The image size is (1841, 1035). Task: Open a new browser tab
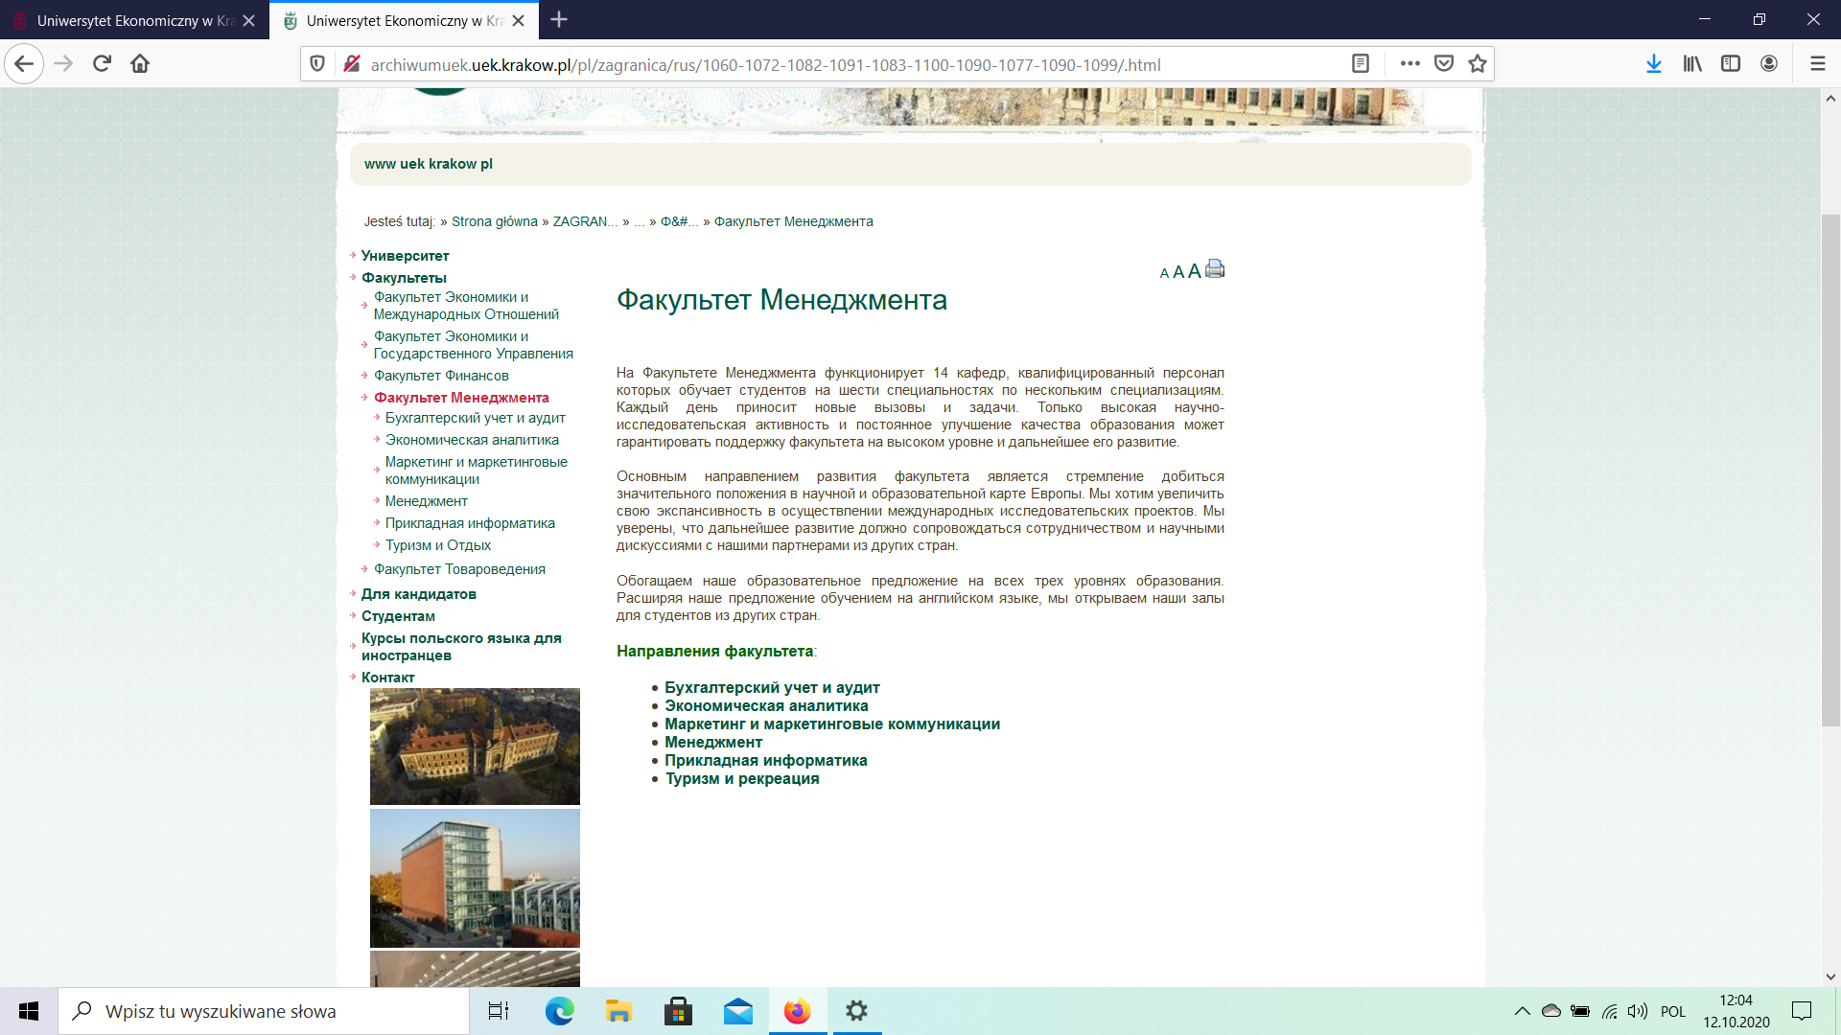tap(559, 20)
